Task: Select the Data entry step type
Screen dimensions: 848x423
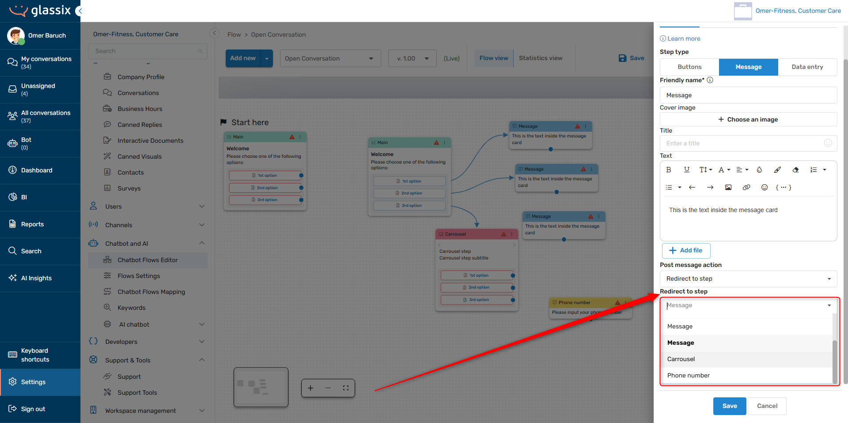Action: tap(807, 67)
